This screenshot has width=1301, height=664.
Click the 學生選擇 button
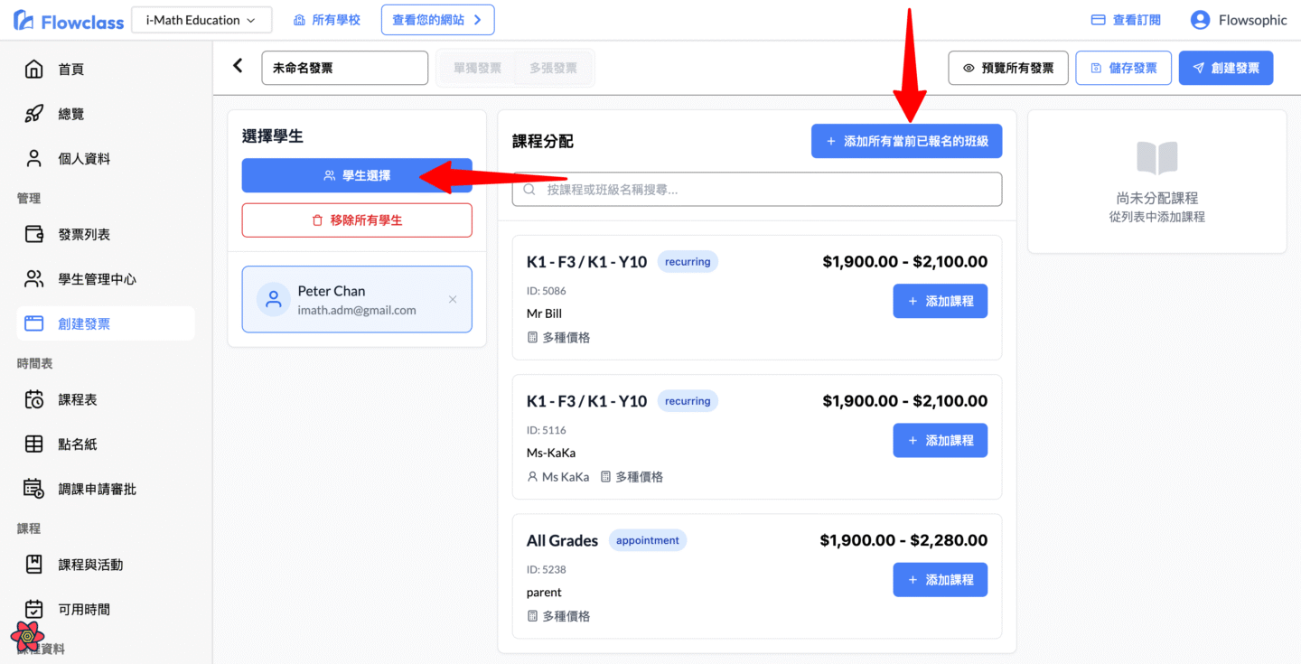tap(357, 175)
